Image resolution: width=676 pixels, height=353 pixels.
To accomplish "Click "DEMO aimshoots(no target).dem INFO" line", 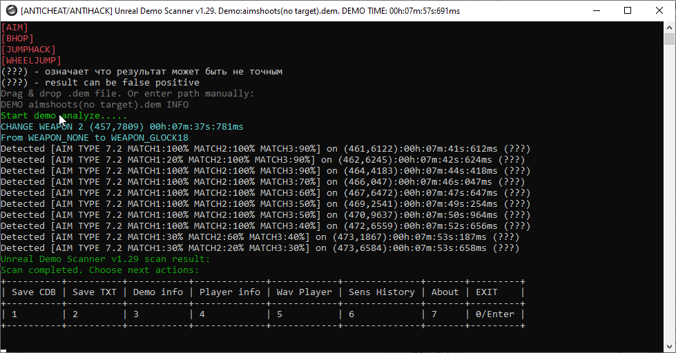I will pos(95,105).
